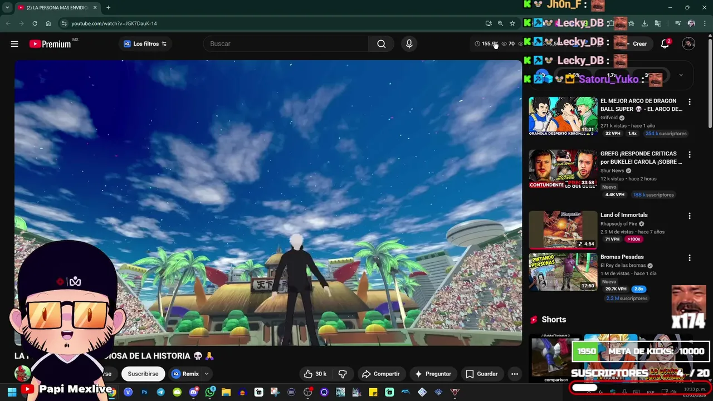Open Land of Immortals 4:54 thumbnail
Screen dimensions: 713x401
563,230
